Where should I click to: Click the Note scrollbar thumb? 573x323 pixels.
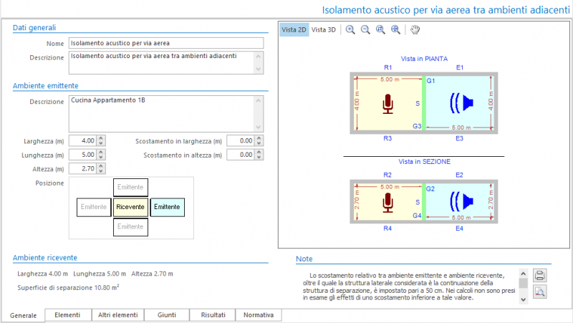click(524, 283)
